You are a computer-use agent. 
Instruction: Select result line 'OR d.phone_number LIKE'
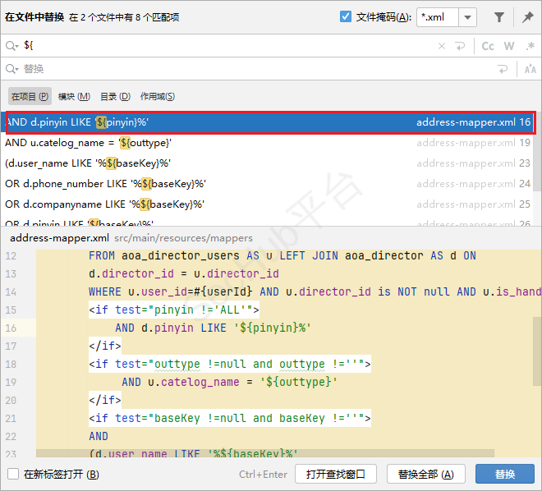click(105, 183)
